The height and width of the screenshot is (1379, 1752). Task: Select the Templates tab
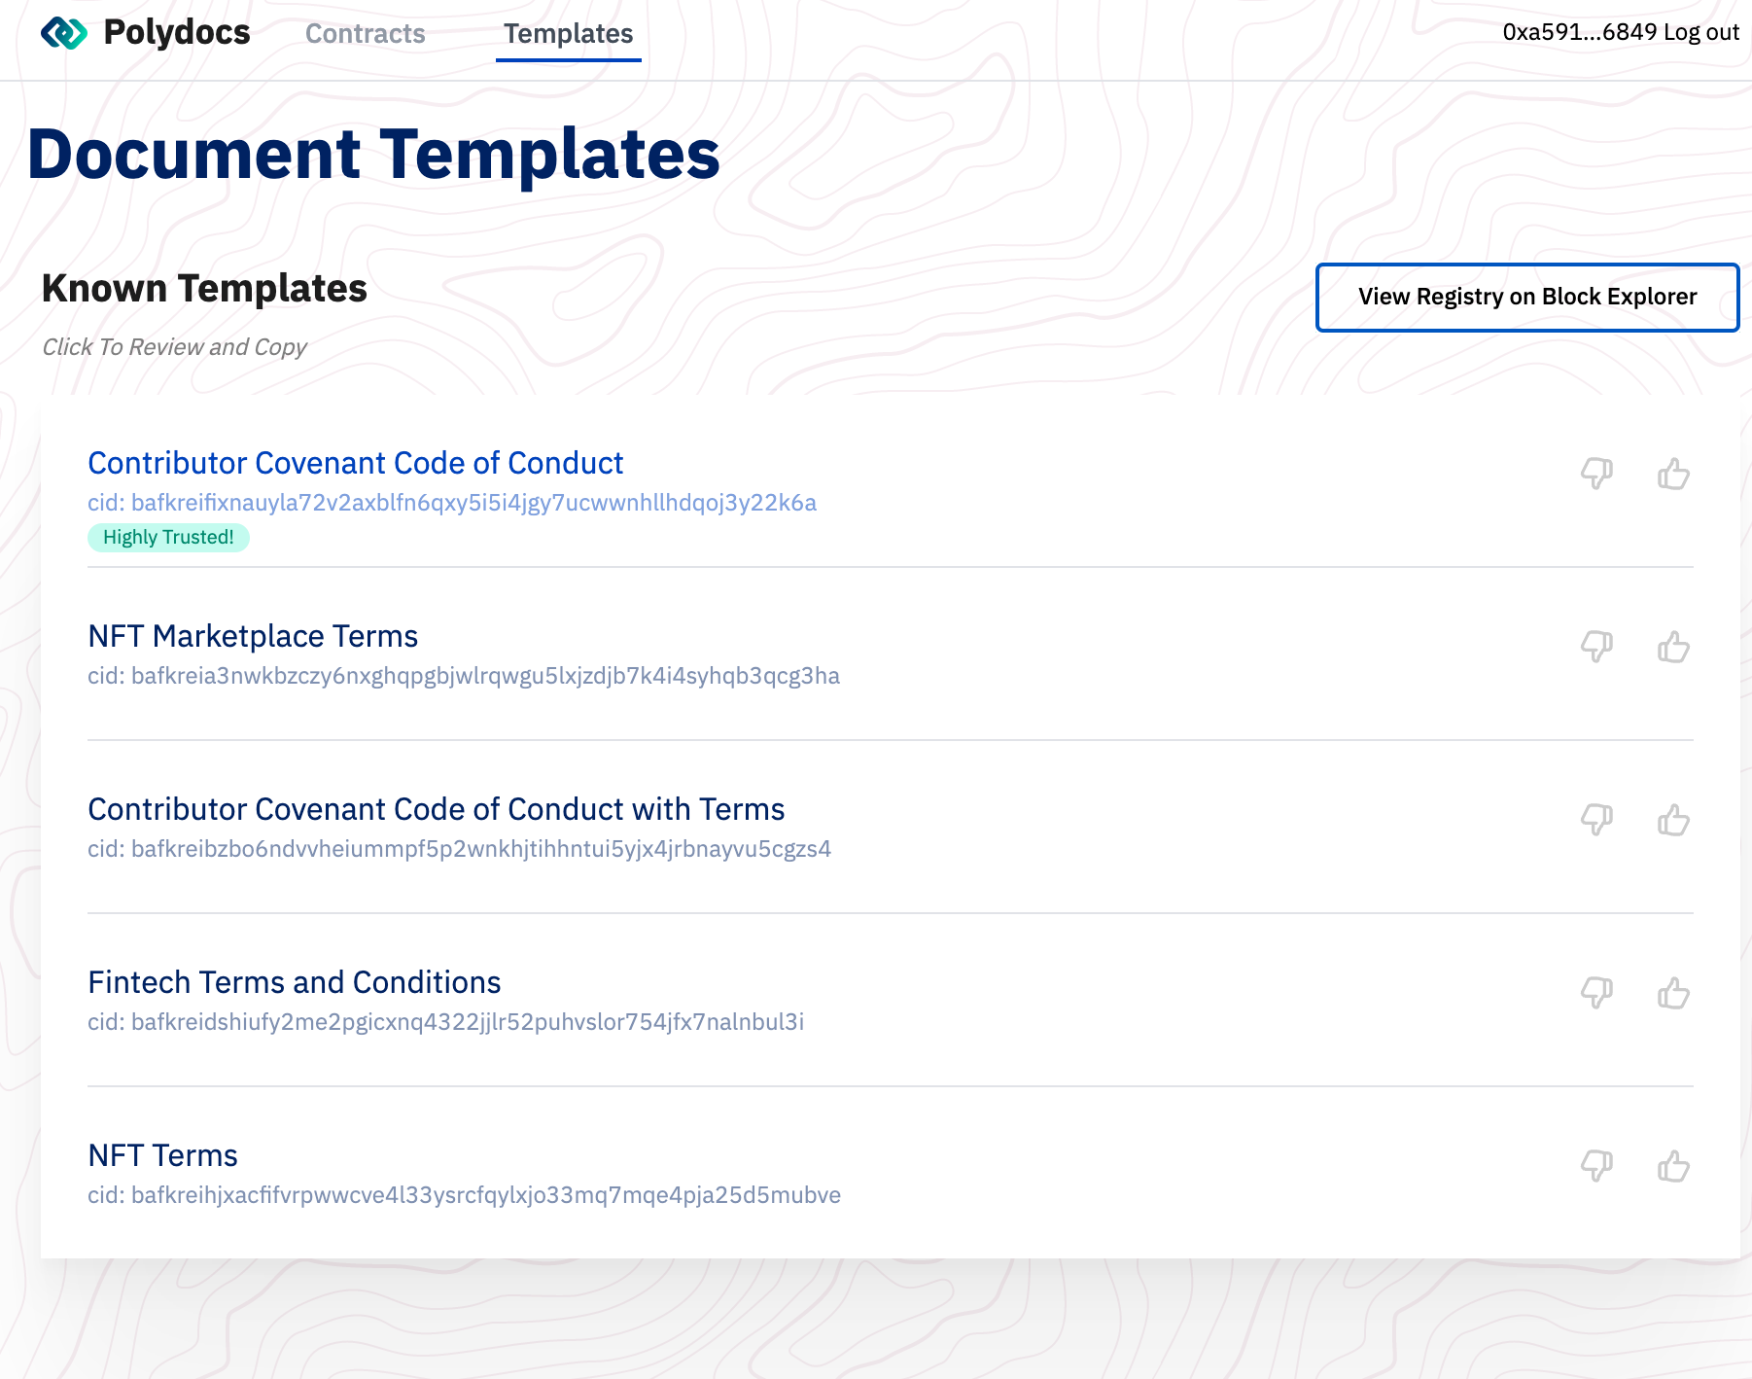click(x=568, y=33)
